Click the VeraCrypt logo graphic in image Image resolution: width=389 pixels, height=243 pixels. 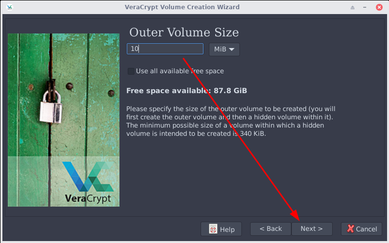88,182
